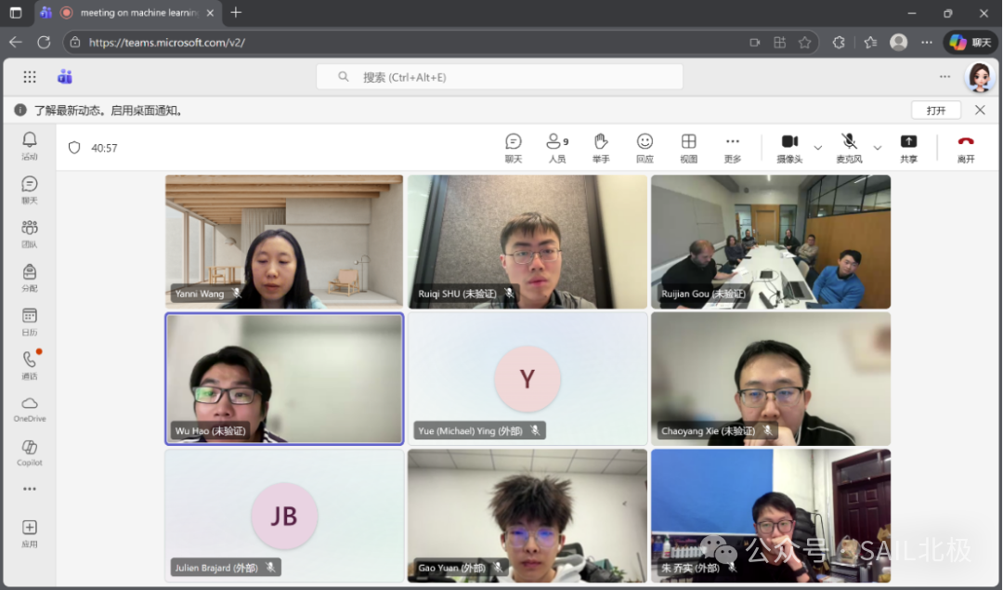
Task: Open browser profile account icon
Action: (899, 42)
